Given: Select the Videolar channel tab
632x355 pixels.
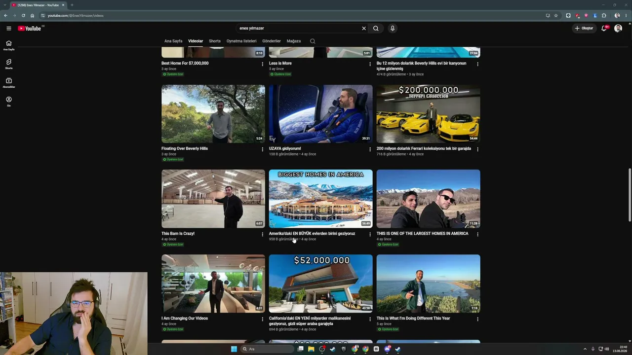Looking at the screenshot, I should point(196,41).
